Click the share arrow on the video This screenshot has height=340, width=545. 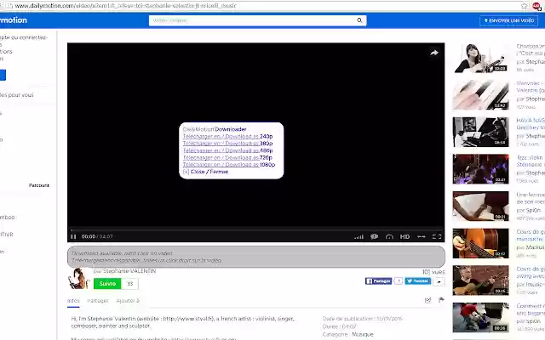(x=433, y=53)
